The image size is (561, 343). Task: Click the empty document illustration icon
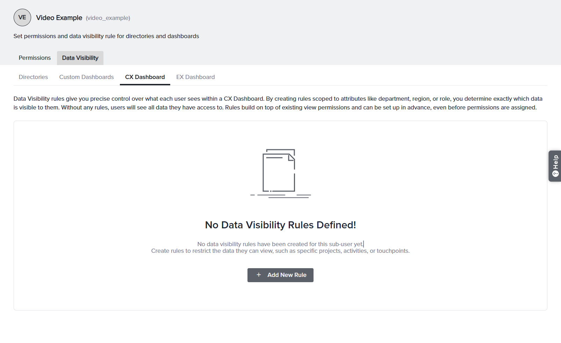pyautogui.click(x=281, y=173)
